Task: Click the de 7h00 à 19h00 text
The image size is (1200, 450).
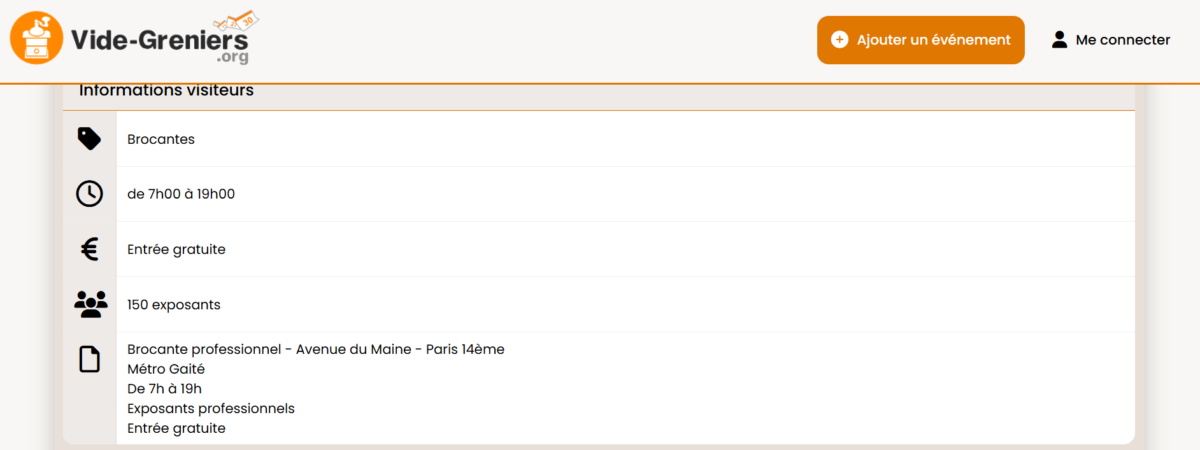Action: [x=181, y=194]
